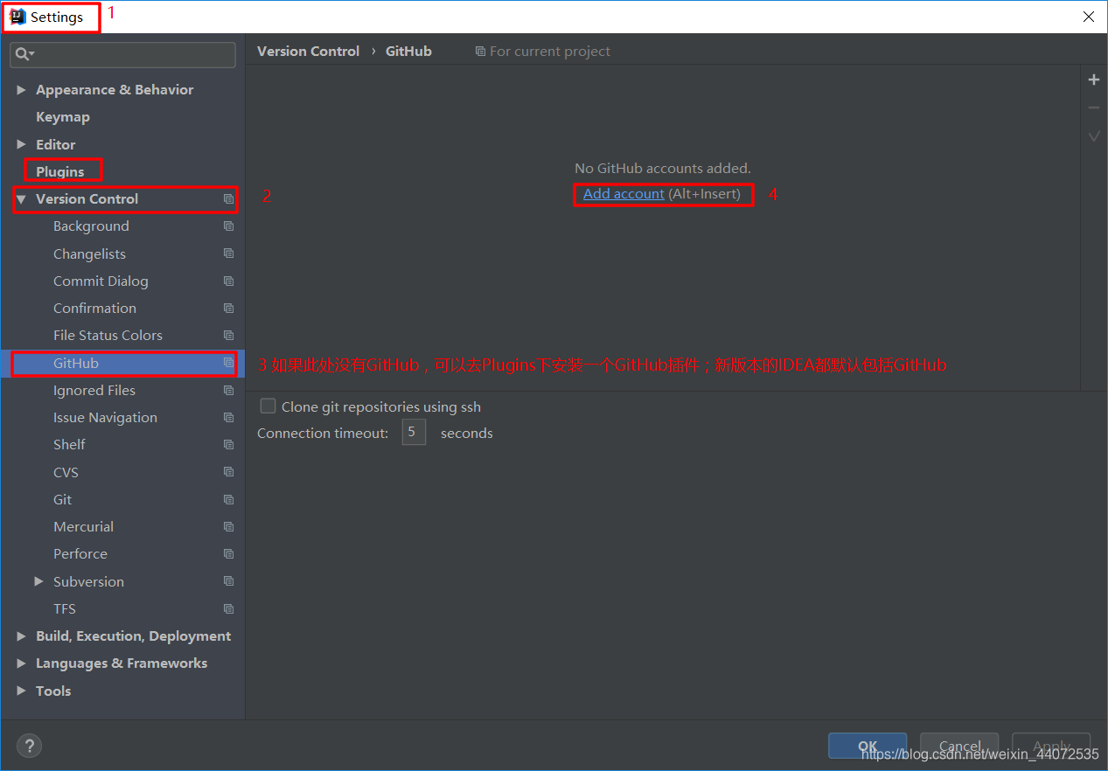Screen dimensions: 1108x771
Task: Click the Add account link
Action: (x=624, y=194)
